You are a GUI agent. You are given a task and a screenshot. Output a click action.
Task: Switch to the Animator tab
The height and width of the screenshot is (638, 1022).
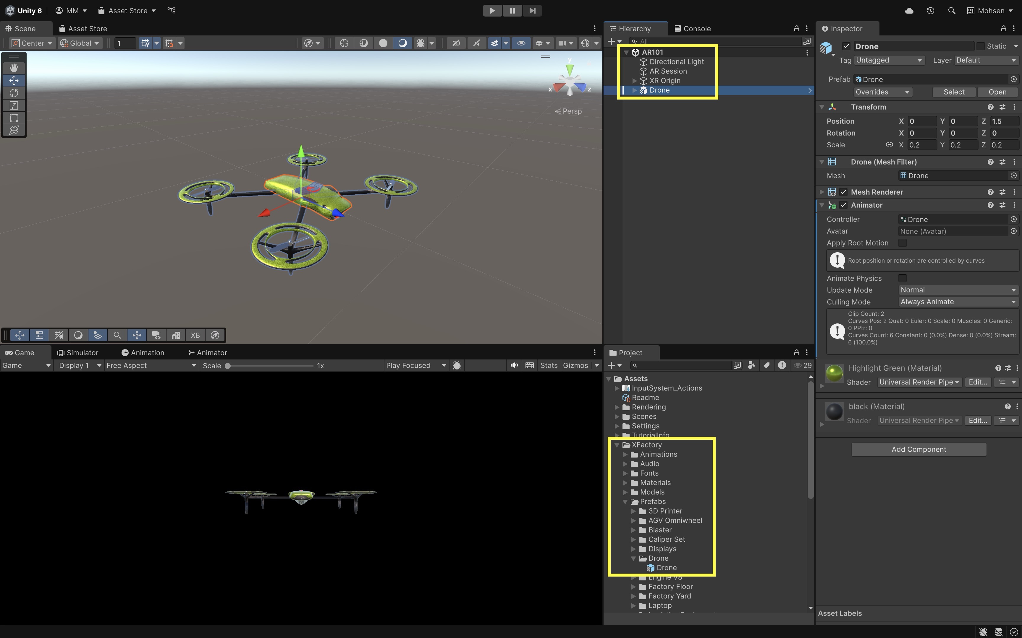(x=208, y=353)
